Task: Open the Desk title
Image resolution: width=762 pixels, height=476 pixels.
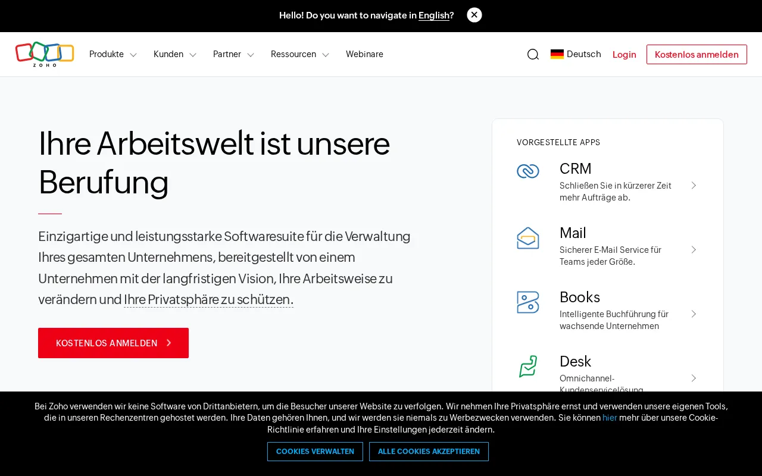Action: (x=575, y=361)
